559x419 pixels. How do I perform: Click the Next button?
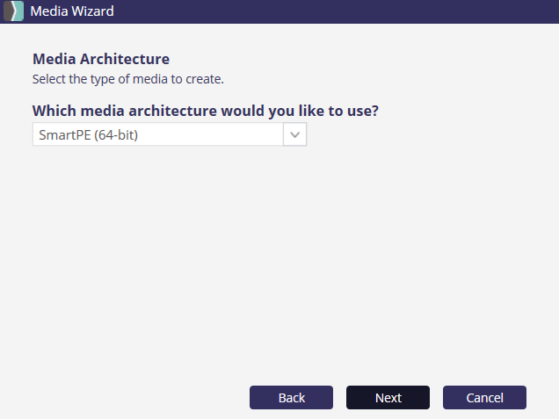(388, 397)
